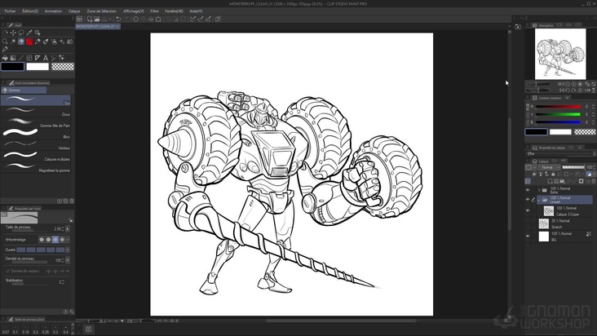Click the New document icon
The height and width of the screenshot is (336, 597).
point(90,19)
